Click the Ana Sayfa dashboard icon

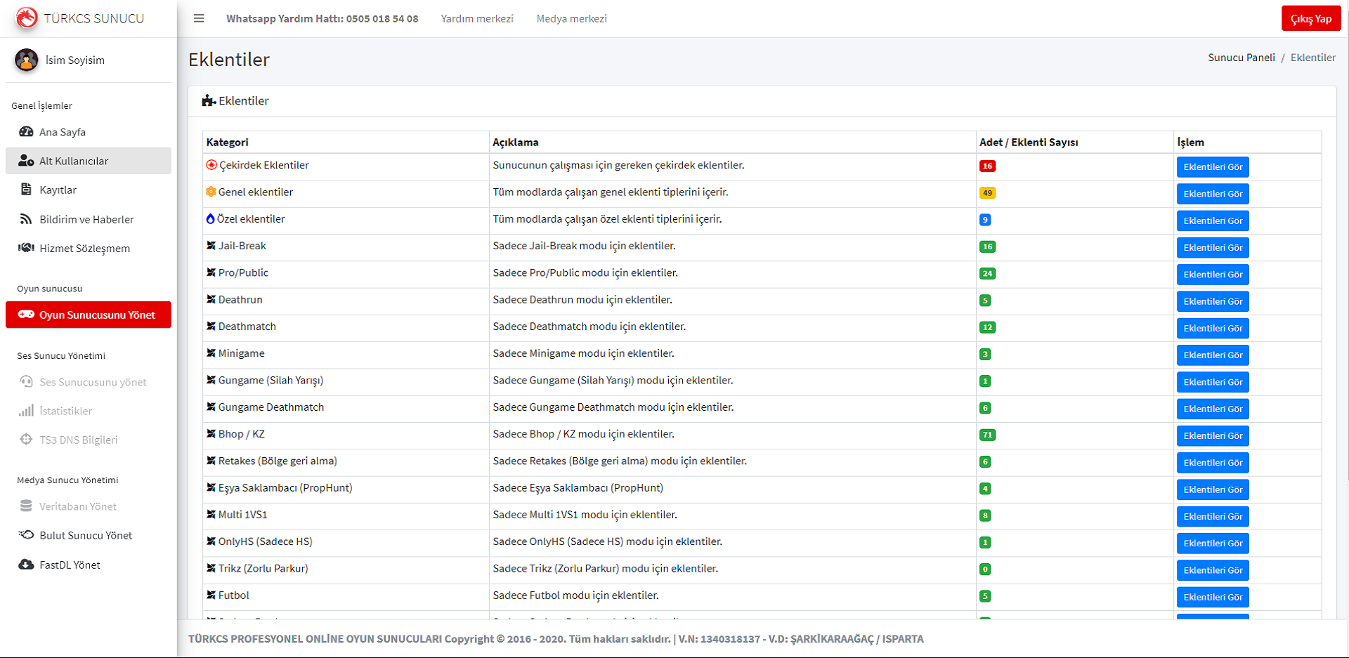(26, 132)
